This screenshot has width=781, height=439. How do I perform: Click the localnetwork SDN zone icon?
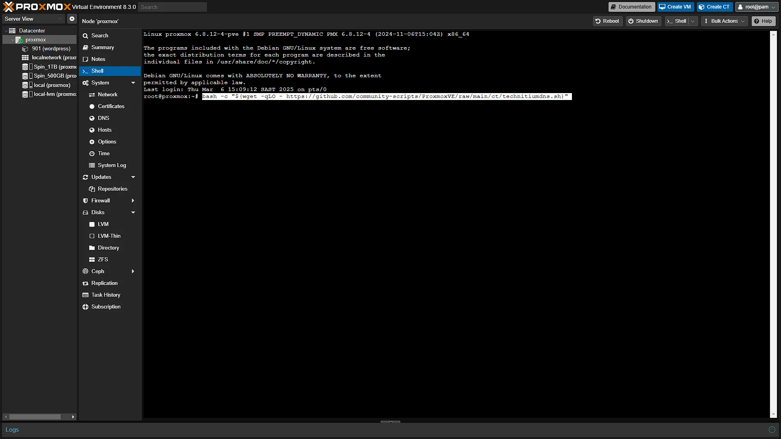25,58
